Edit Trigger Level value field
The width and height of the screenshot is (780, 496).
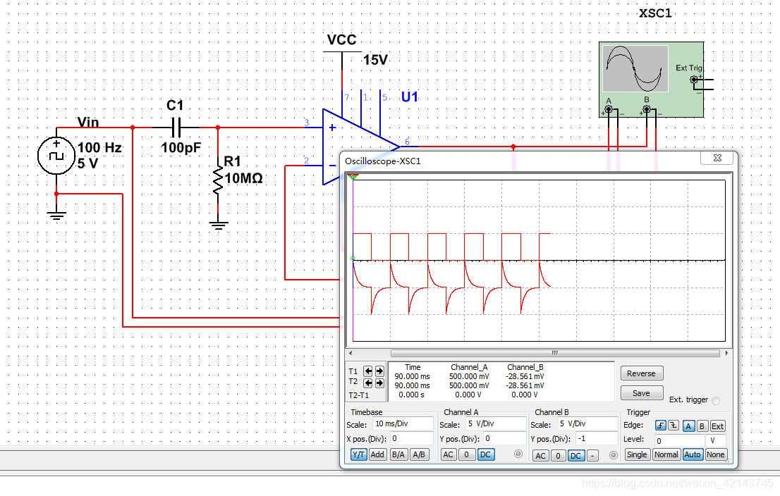(x=679, y=440)
